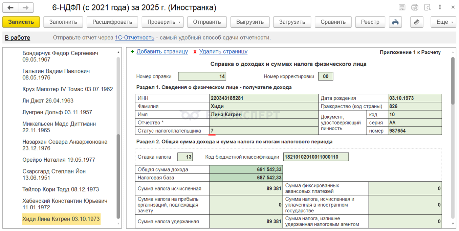Open the В работе status link
The width and height of the screenshot is (459, 231).
(17, 38)
